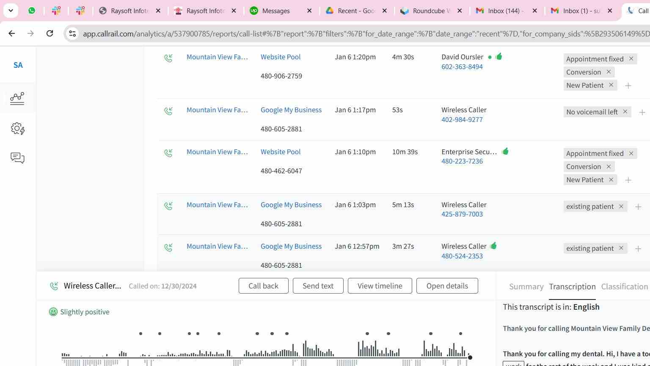The width and height of the screenshot is (650, 366).
Task: Open Mountain View Fa… company on 1:10pm call
Action: (217, 152)
